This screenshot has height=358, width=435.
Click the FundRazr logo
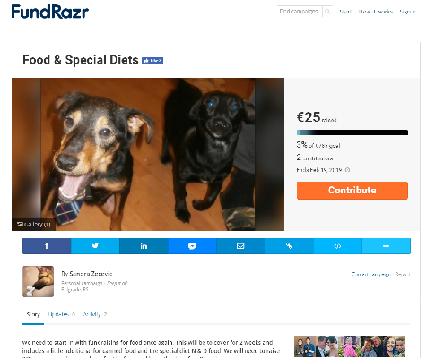click(x=50, y=12)
